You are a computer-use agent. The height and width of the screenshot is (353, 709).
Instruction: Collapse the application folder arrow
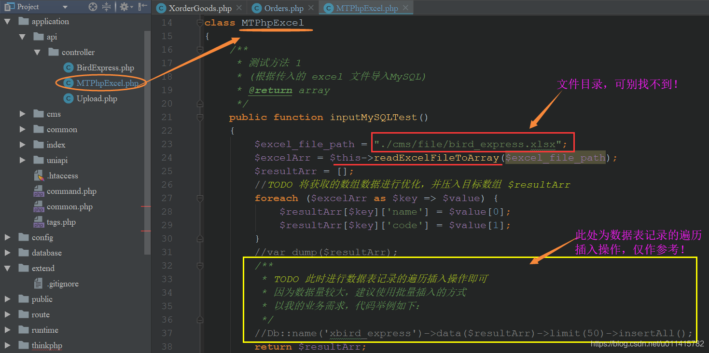7,21
